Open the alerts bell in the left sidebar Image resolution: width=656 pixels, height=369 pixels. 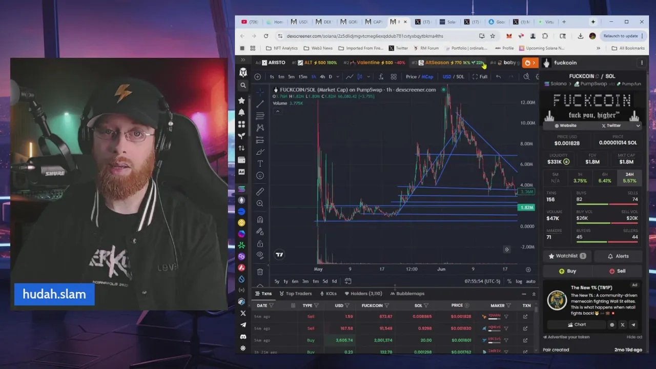point(242,112)
